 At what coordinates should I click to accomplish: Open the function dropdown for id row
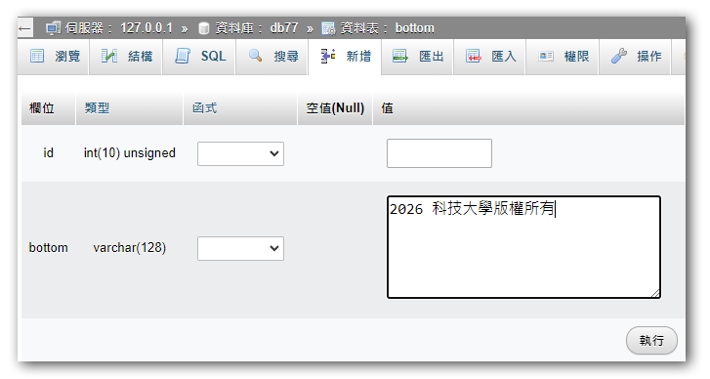coord(240,154)
